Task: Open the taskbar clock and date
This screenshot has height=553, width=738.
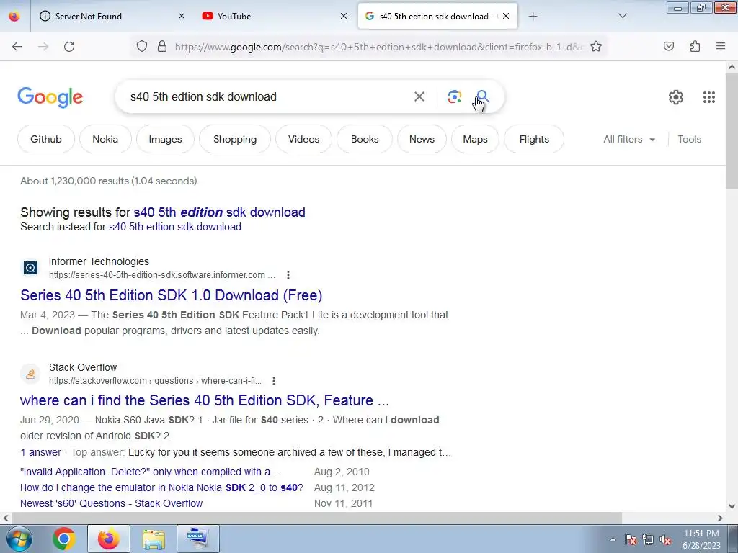Action: pyautogui.click(x=701, y=539)
